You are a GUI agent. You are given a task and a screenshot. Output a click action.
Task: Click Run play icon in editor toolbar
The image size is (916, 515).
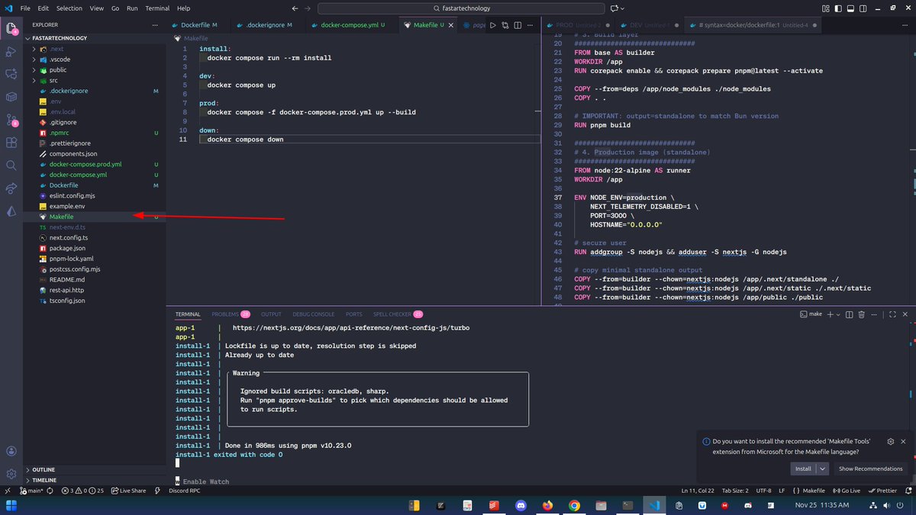pos(494,25)
